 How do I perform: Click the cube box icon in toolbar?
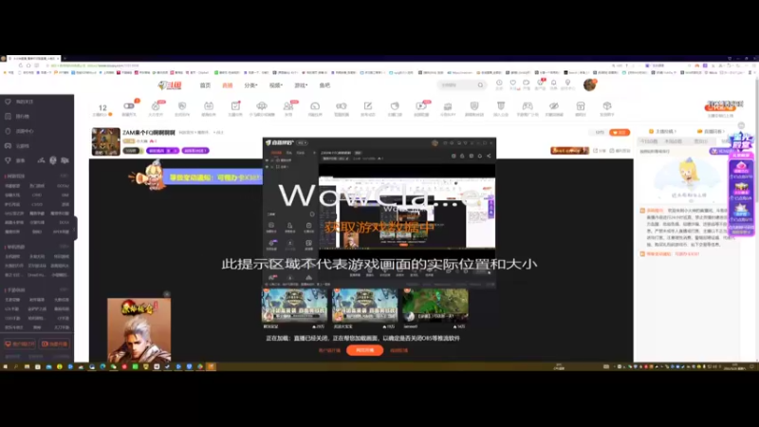point(607,106)
